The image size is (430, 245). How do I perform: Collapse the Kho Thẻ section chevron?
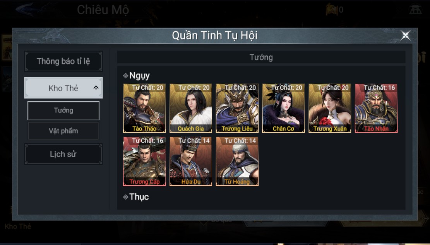coord(96,88)
